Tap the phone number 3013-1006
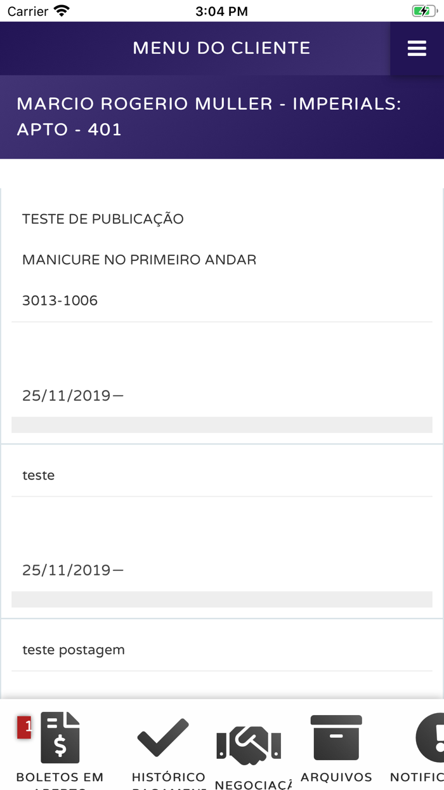The image size is (444, 790). 60,300
